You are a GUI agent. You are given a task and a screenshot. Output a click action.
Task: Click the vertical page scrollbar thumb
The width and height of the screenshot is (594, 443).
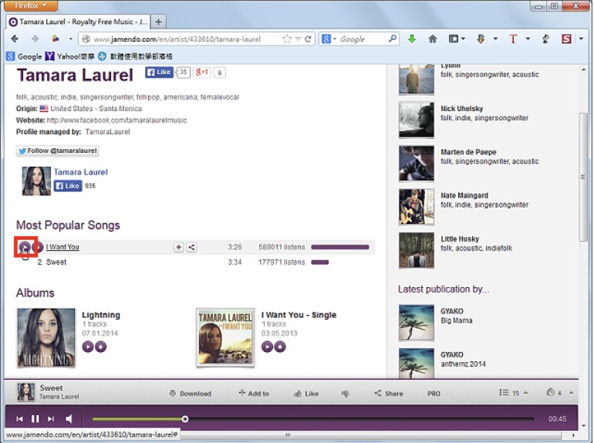pos(583,178)
